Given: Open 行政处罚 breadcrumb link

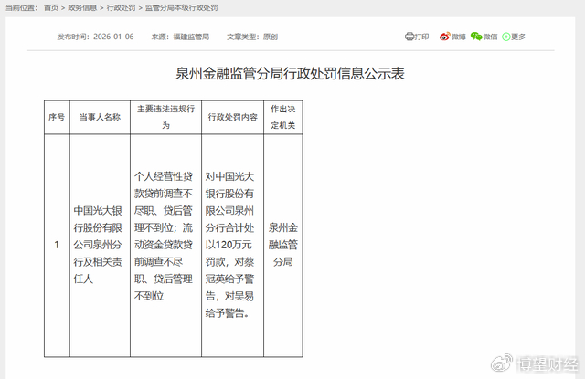Looking at the screenshot, I should click(122, 8).
